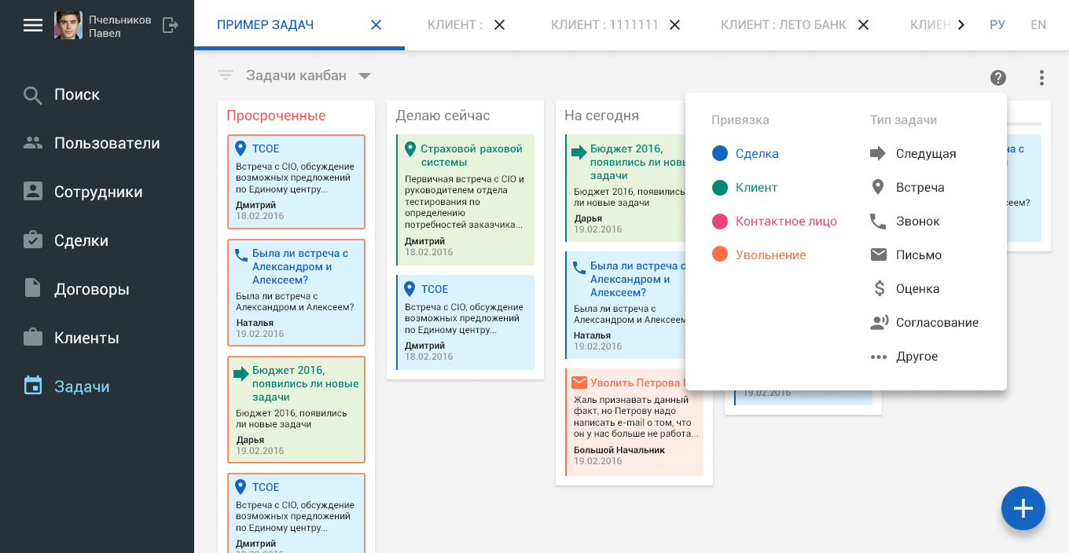
Task: Open Поиск via the magnifier icon
Action: [x=33, y=93]
